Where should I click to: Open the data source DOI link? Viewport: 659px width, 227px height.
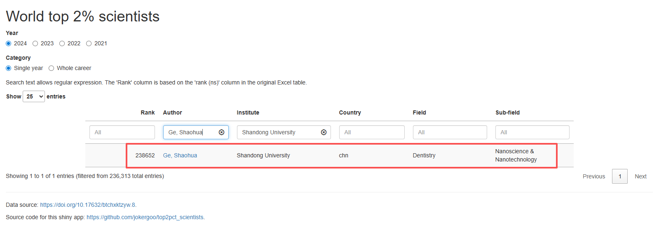(x=87, y=205)
